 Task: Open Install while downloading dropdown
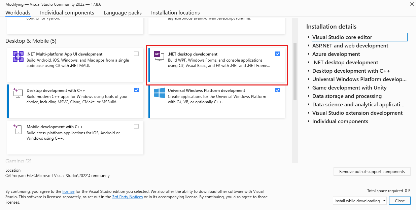point(360,201)
